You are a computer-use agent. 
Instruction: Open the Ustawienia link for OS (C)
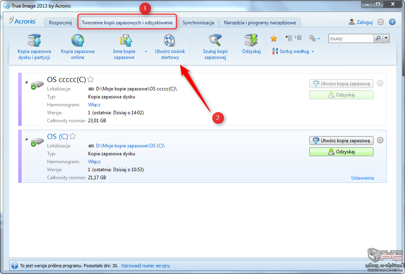(x=362, y=178)
